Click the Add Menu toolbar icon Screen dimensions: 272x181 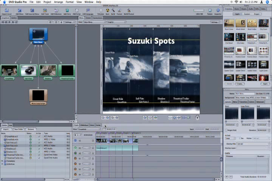[20, 11]
